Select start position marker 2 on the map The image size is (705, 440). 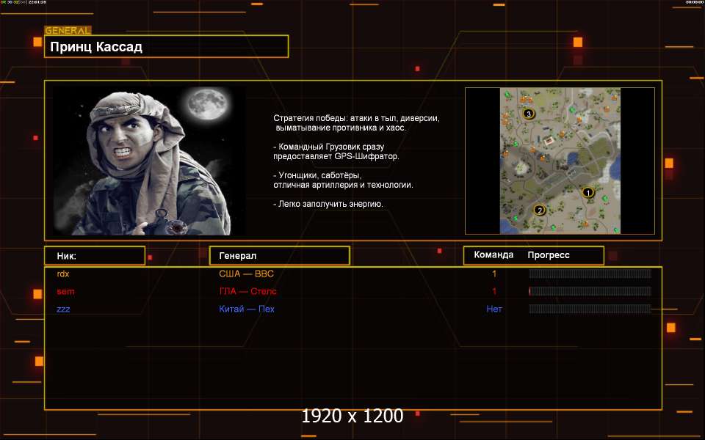click(540, 210)
